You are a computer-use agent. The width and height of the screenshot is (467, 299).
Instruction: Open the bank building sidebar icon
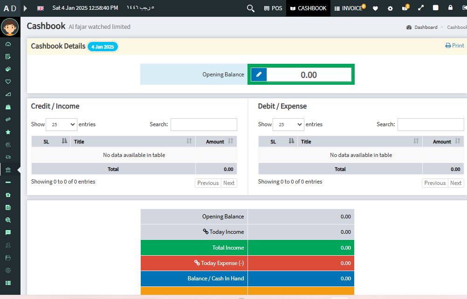click(8, 170)
